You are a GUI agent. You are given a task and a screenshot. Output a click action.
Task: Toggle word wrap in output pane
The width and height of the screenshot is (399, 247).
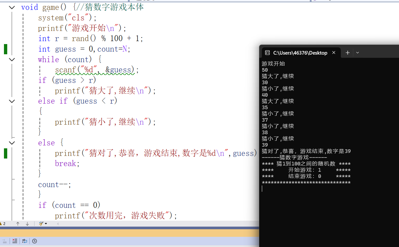[25, 241]
